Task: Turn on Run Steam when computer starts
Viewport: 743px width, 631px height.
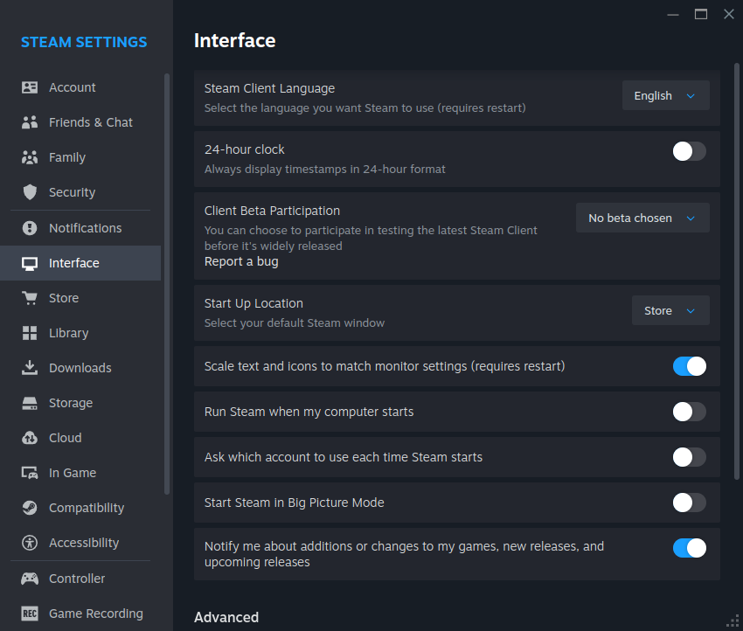Action: click(689, 412)
